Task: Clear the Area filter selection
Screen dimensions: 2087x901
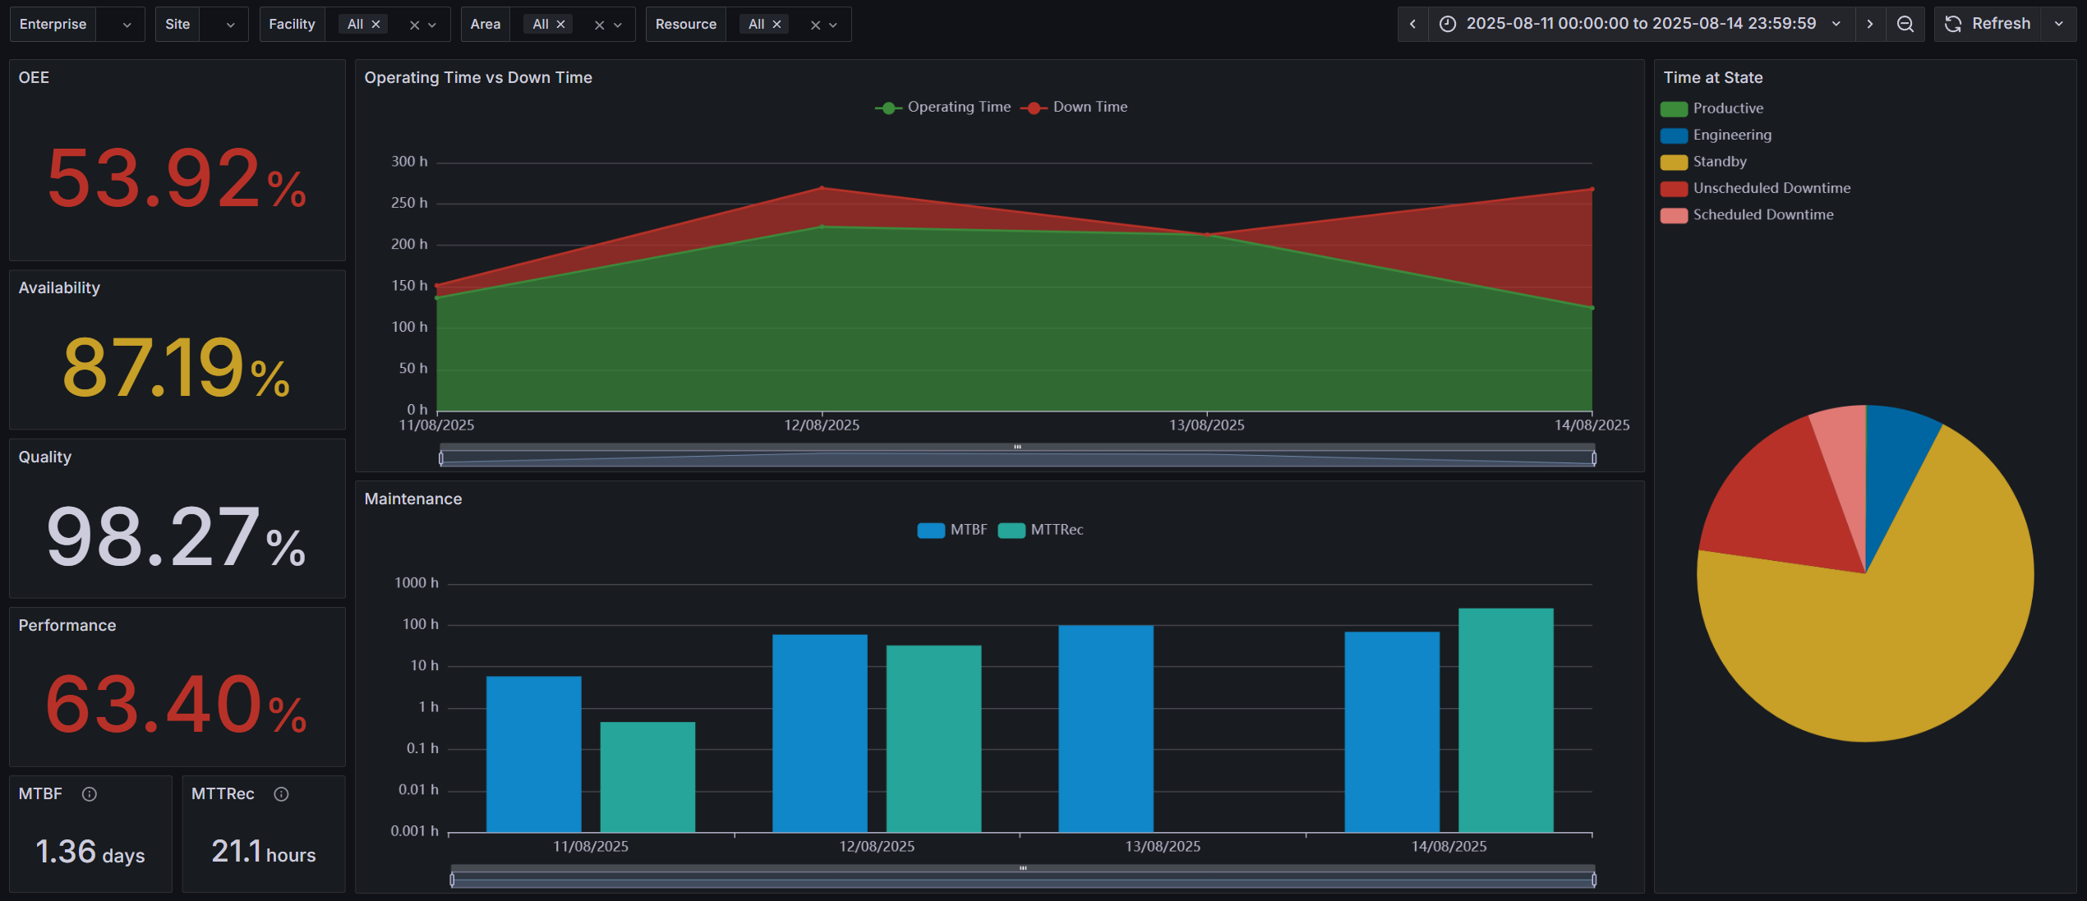Action: (599, 25)
